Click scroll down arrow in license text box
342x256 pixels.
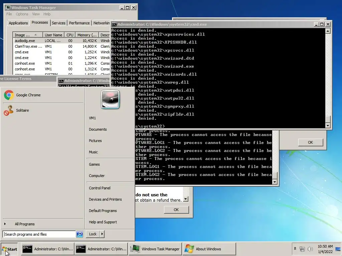point(186,199)
